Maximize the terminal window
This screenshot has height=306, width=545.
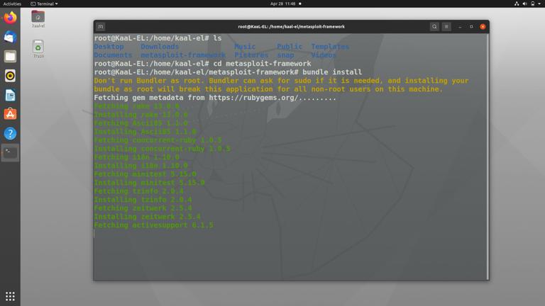(x=471, y=27)
